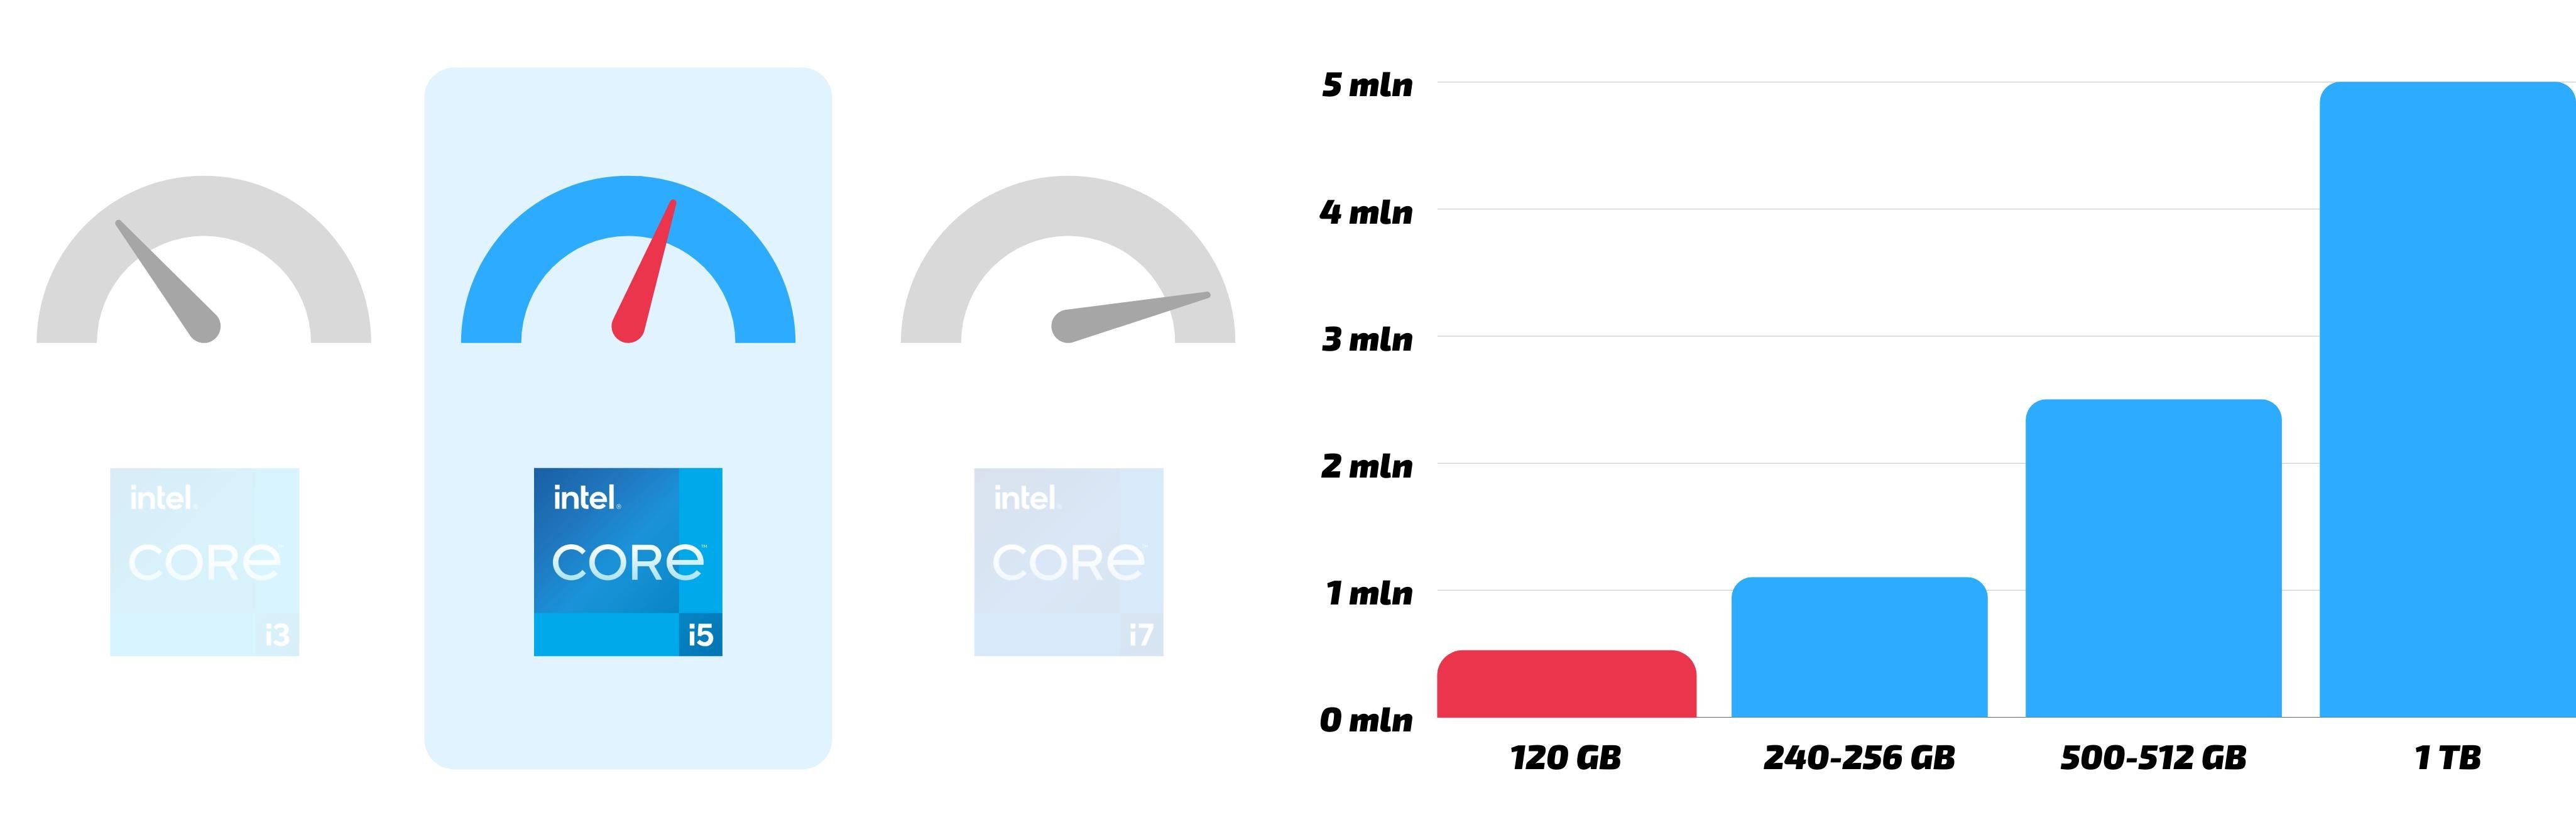Click the tallest bar for 1 TB

point(2446,400)
